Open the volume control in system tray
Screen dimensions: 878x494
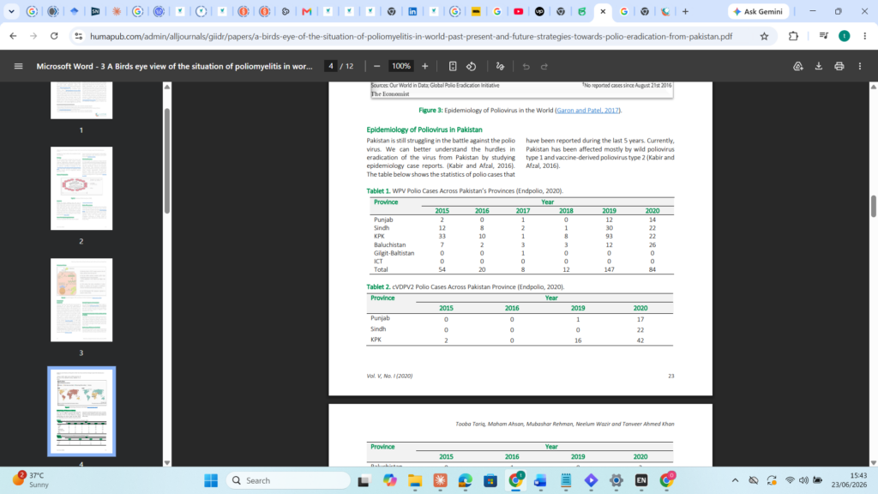coord(803,480)
